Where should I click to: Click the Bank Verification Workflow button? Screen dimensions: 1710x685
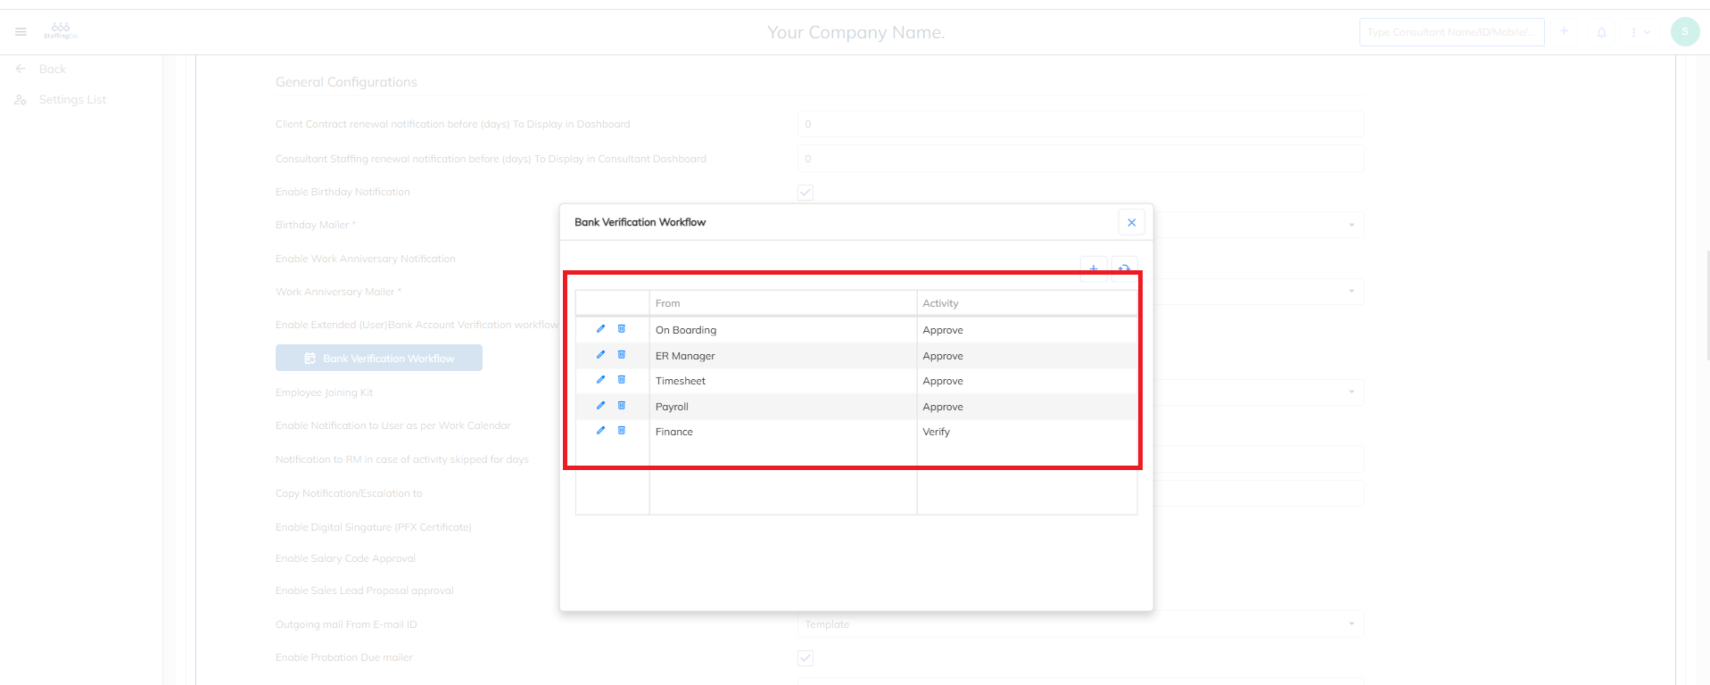click(x=379, y=359)
